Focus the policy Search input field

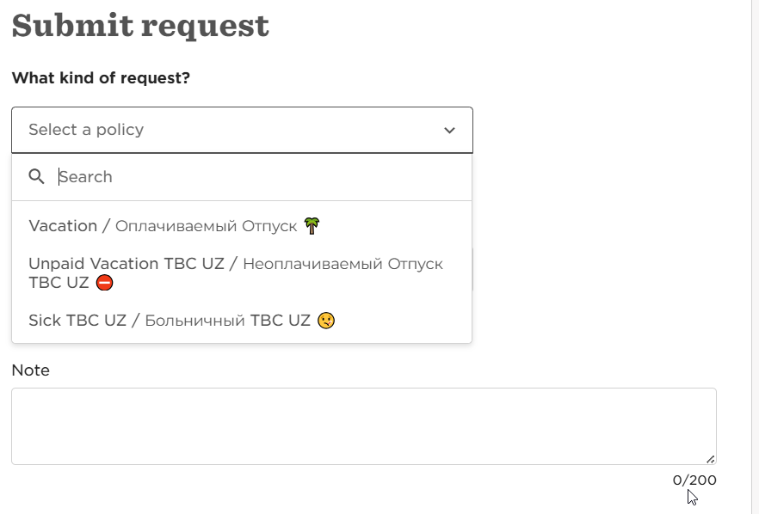click(x=258, y=177)
